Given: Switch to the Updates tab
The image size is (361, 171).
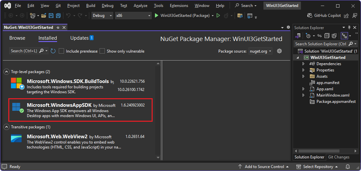Looking at the screenshot, I should click(x=82, y=38).
